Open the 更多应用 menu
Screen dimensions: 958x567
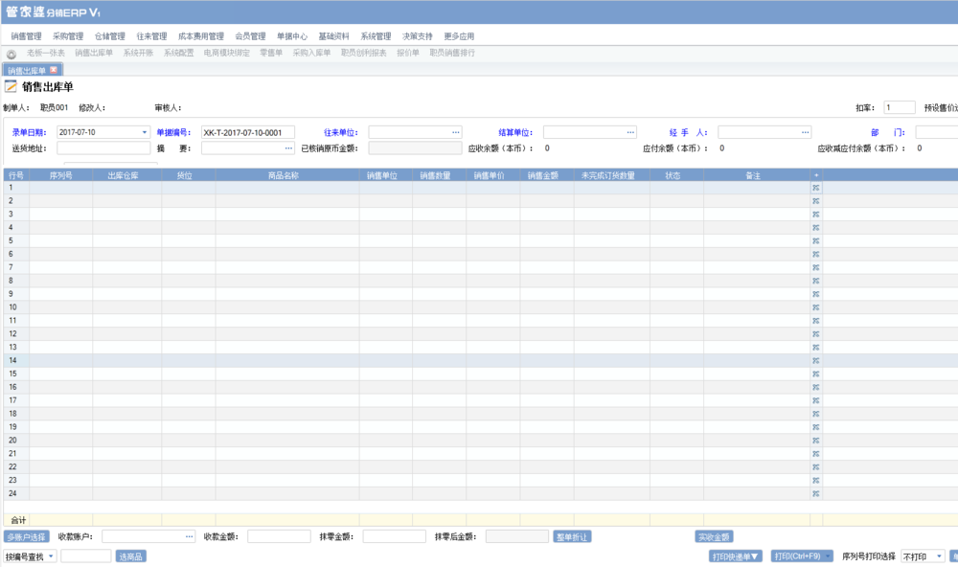coord(459,36)
